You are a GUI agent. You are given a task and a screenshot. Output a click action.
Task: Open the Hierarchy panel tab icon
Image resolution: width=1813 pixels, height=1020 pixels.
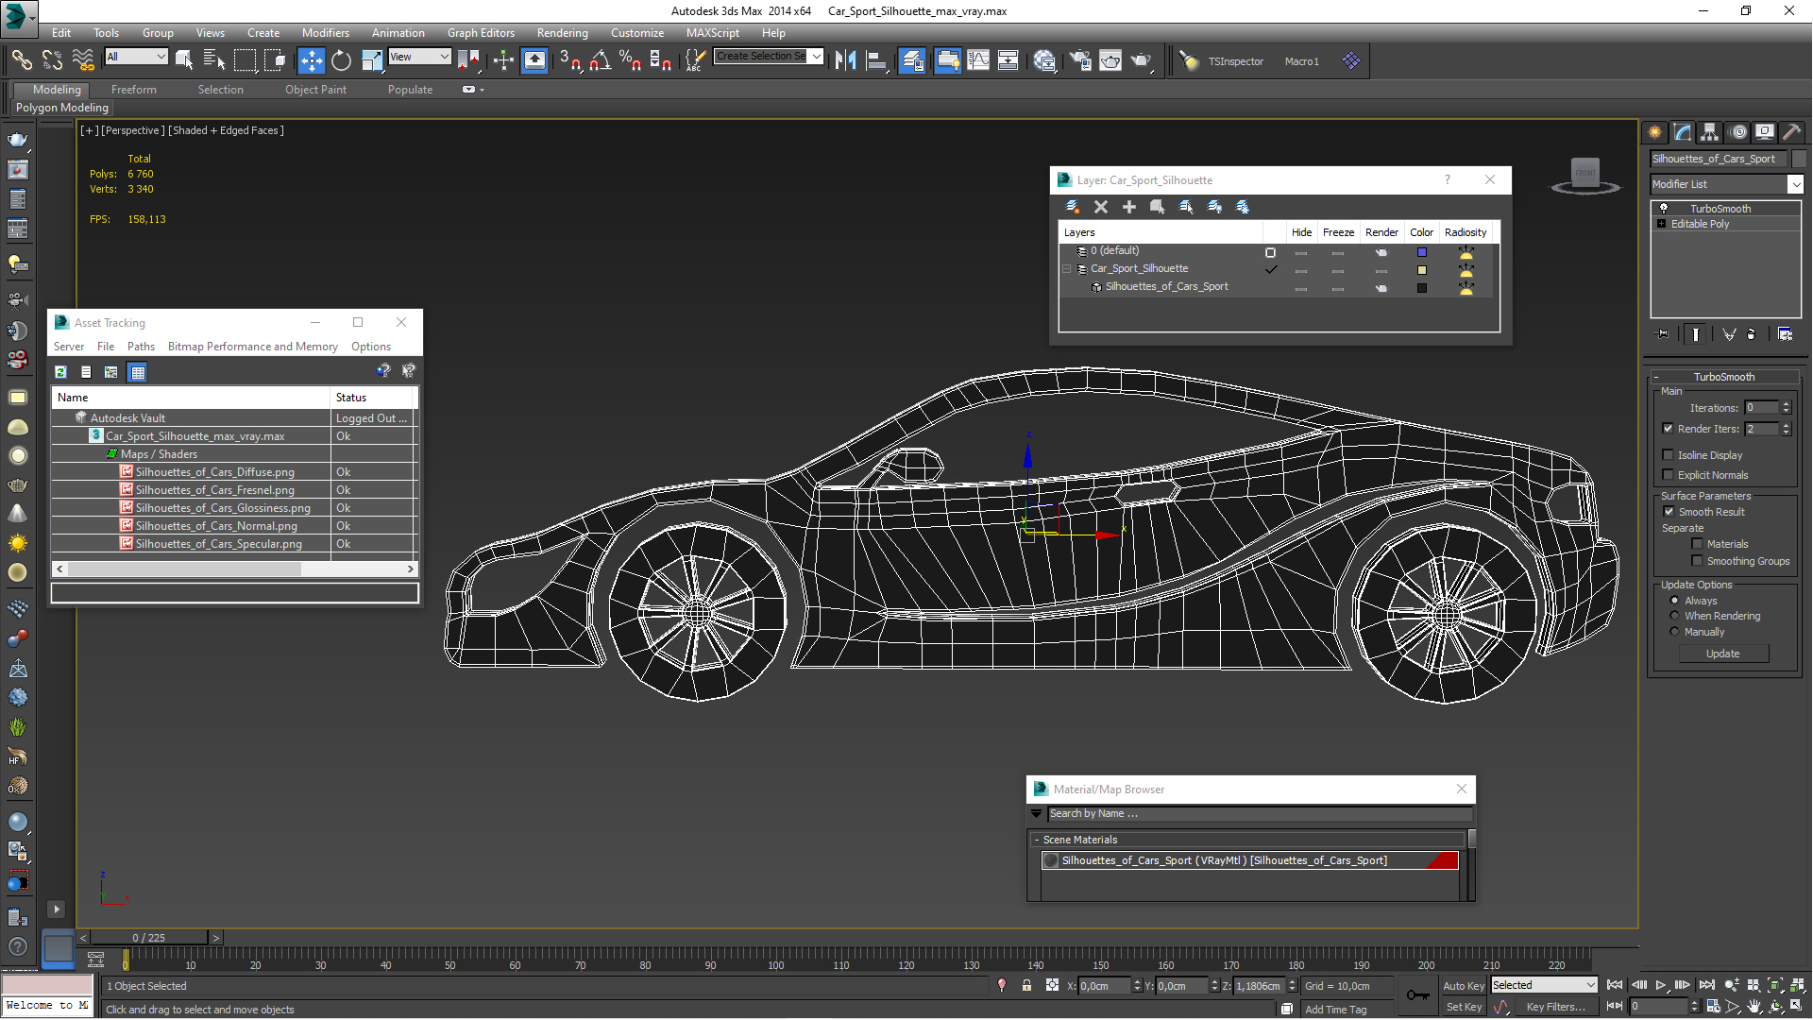click(x=1709, y=132)
